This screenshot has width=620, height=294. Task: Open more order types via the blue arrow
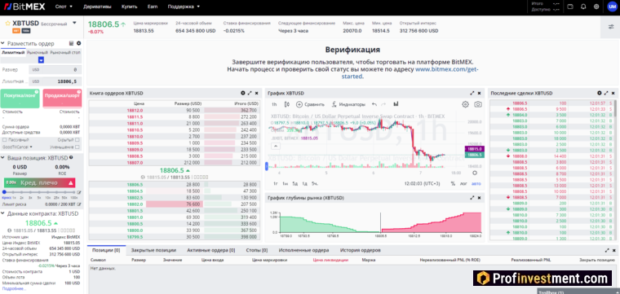[41, 59]
